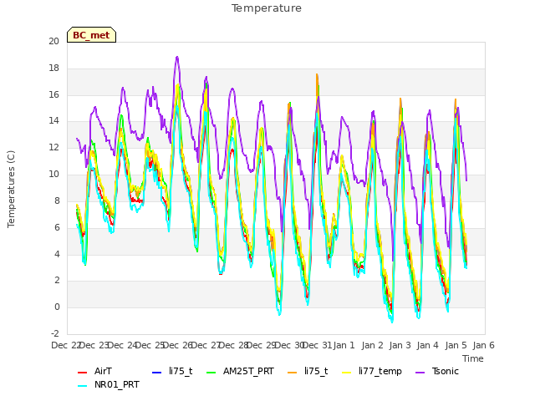Click the Tsonic peak near 19 on Dec 26
This screenshot has height=401, width=535.
177,58
